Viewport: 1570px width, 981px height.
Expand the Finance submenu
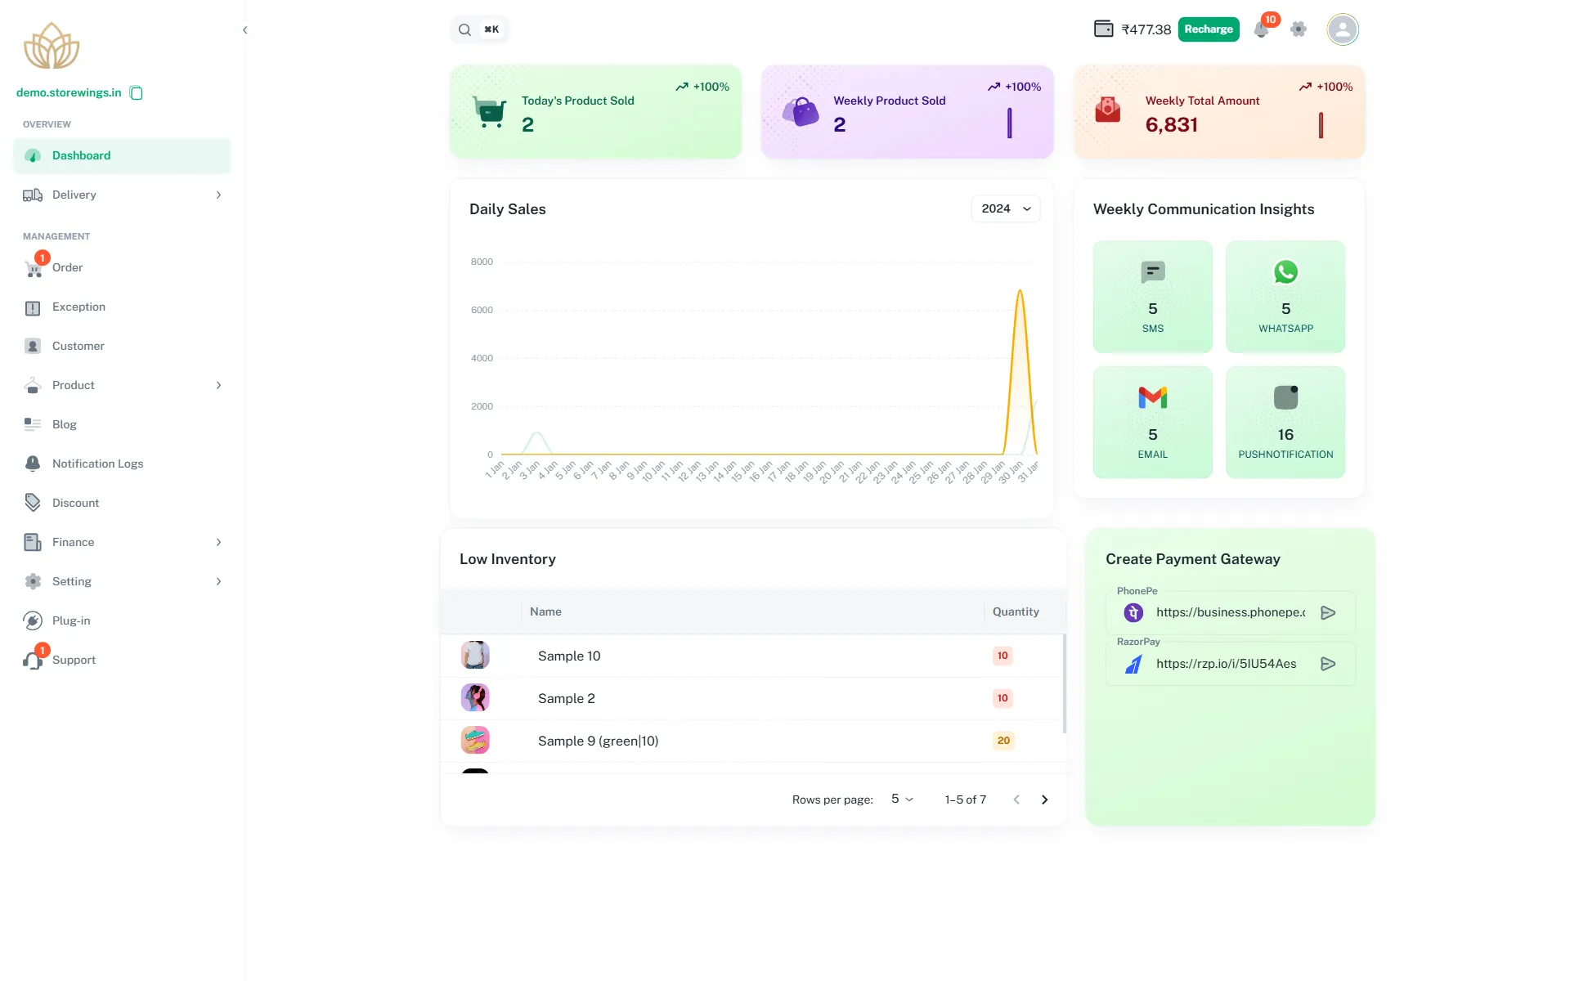(122, 542)
